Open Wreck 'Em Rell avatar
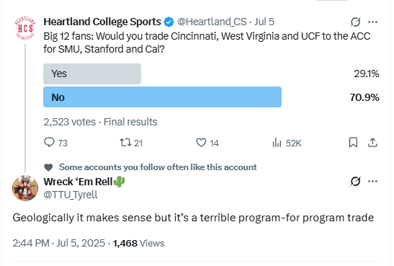This screenshot has width=394, height=266. coord(25,188)
